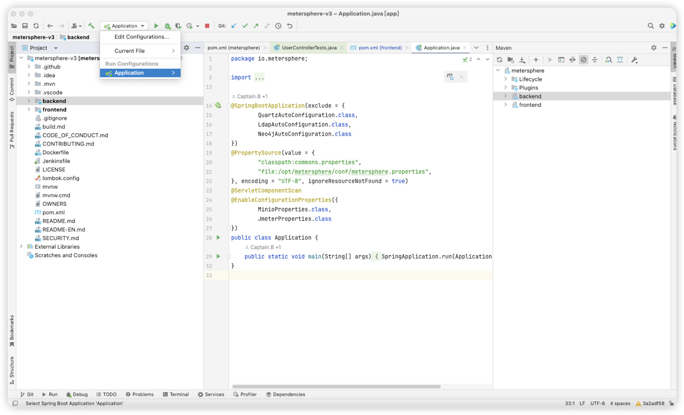Load Maven changes floating icon in editor
Screen dimensions: 684x415
pyautogui.click(x=450, y=77)
